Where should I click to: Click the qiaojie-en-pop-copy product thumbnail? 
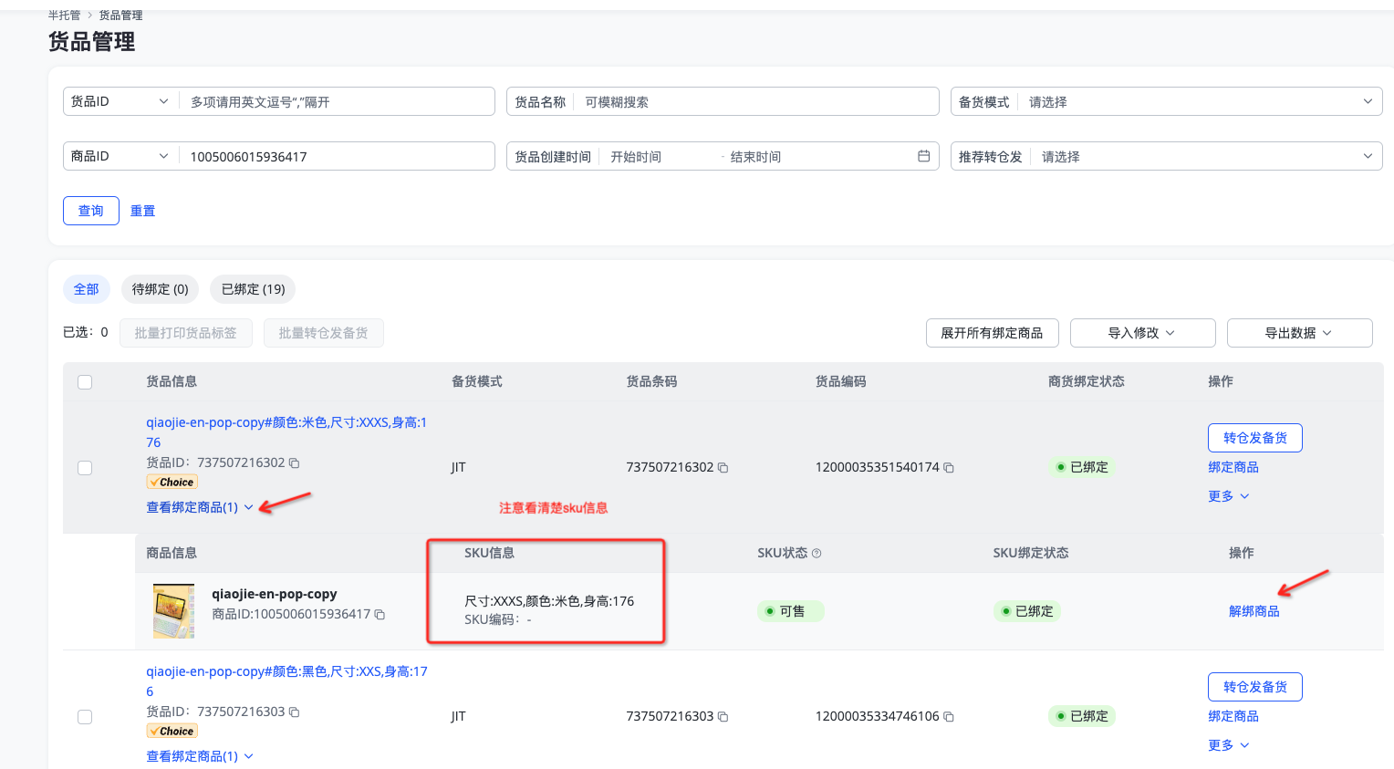click(173, 610)
